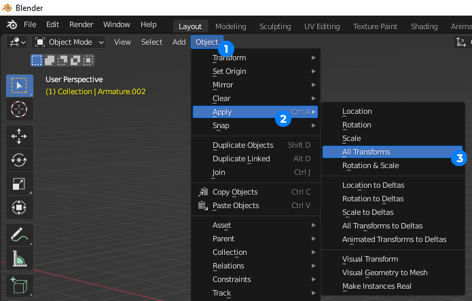The width and height of the screenshot is (472, 301).
Task: Open the editor type selector icon
Action: [x=17, y=42]
